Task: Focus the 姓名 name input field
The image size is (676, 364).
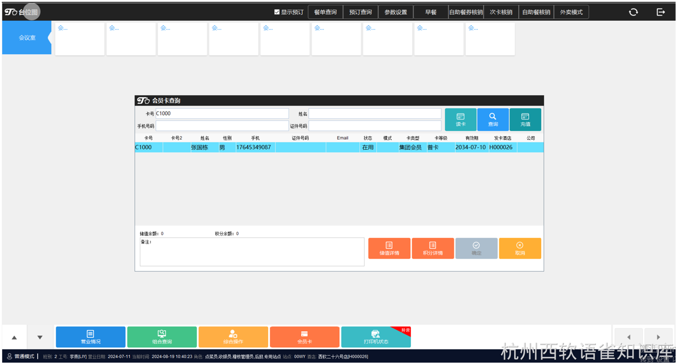Action: click(375, 114)
